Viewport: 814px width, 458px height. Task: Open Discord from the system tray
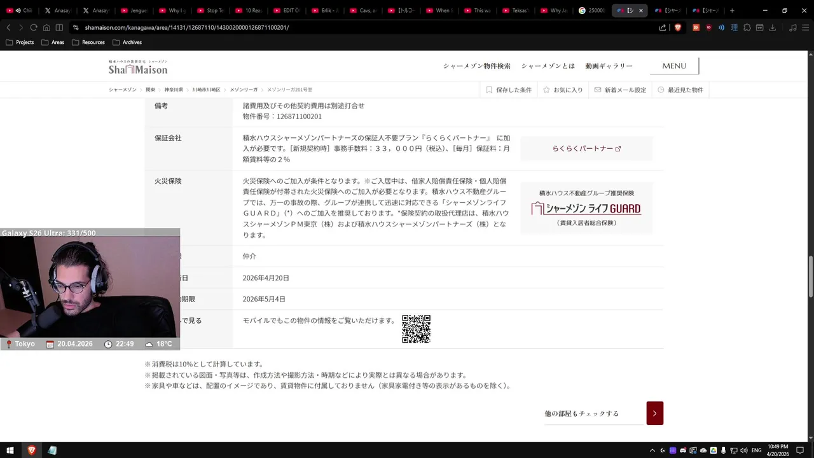pyautogui.click(x=682, y=450)
